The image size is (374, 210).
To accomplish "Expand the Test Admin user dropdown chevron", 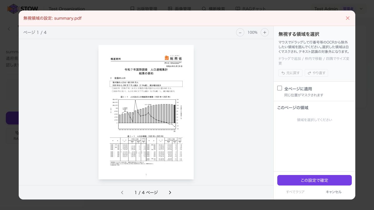I will coord(361,9).
